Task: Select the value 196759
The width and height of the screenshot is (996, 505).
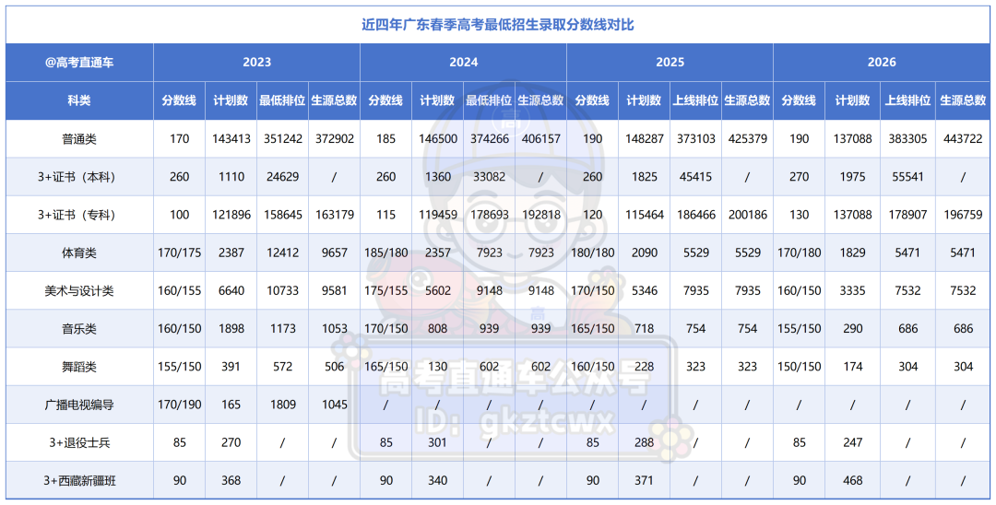Action: coord(963,215)
